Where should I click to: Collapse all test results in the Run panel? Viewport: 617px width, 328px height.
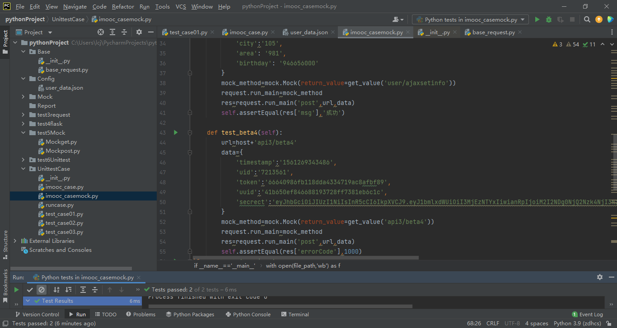(95, 290)
